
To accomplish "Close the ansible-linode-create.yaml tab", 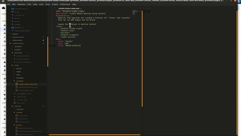I will pos(81,8).
